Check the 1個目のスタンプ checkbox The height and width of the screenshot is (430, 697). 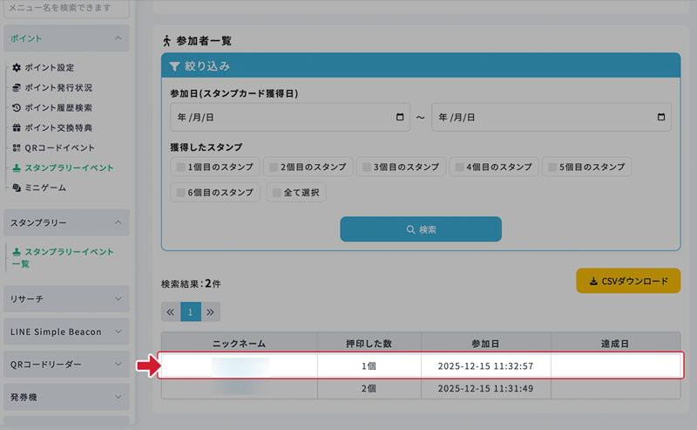[181, 167]
